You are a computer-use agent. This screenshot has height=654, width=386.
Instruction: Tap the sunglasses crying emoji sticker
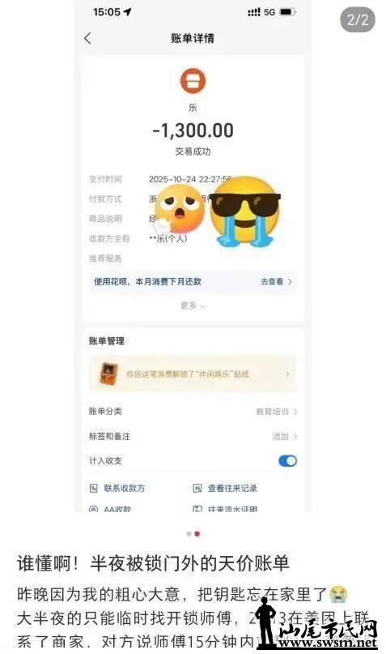click(x=245, y=212)
